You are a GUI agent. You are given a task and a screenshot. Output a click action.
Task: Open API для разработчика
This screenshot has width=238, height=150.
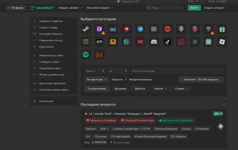coord(54,74)
